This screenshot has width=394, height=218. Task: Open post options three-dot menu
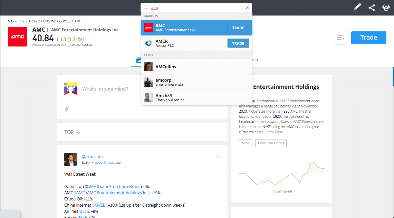click(218, 156)
